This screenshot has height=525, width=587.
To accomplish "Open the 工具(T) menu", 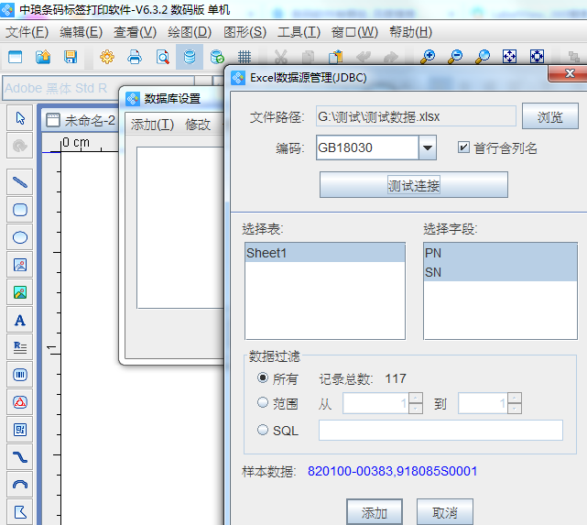I will (x=299, y=32).
